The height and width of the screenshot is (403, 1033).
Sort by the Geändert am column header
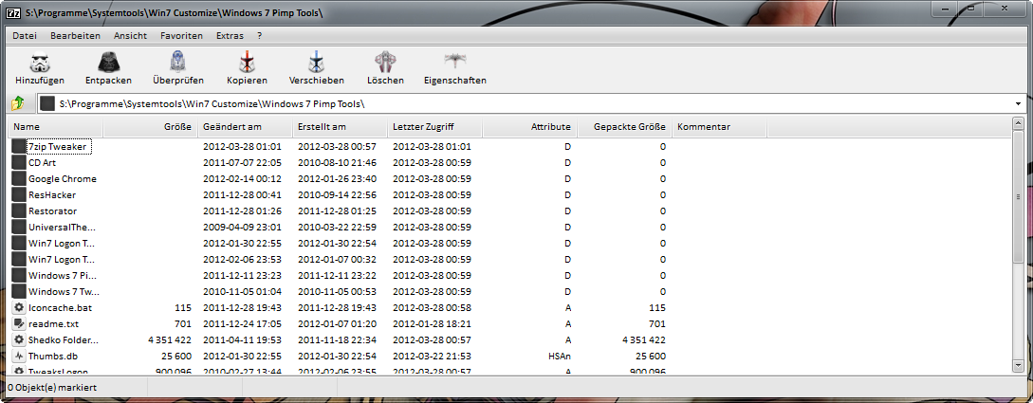pos(245,127)
